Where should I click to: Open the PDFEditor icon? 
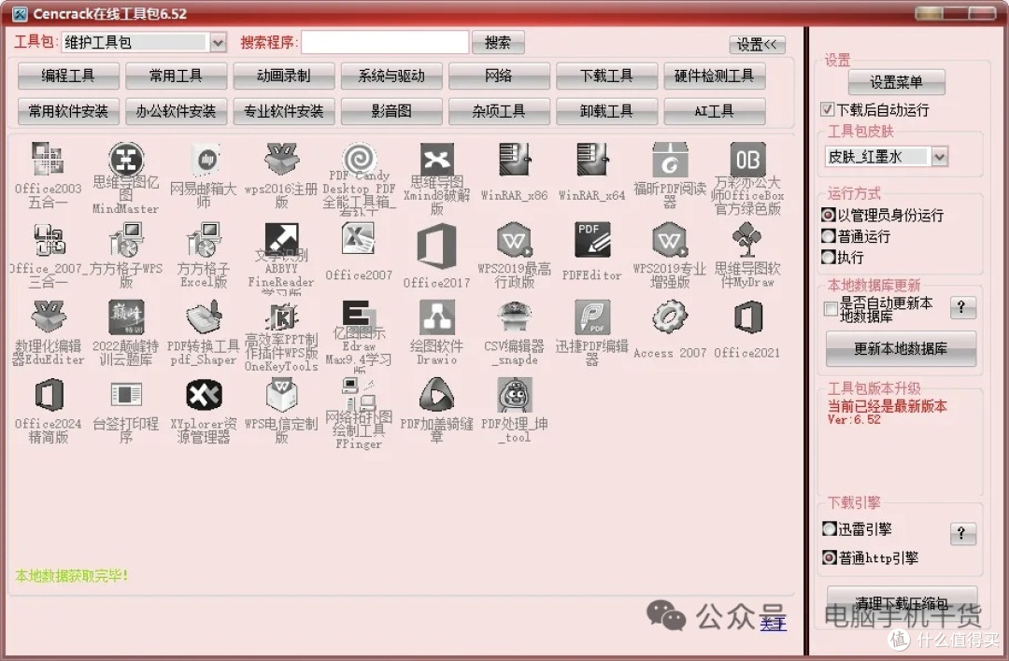tap(592, 239)
